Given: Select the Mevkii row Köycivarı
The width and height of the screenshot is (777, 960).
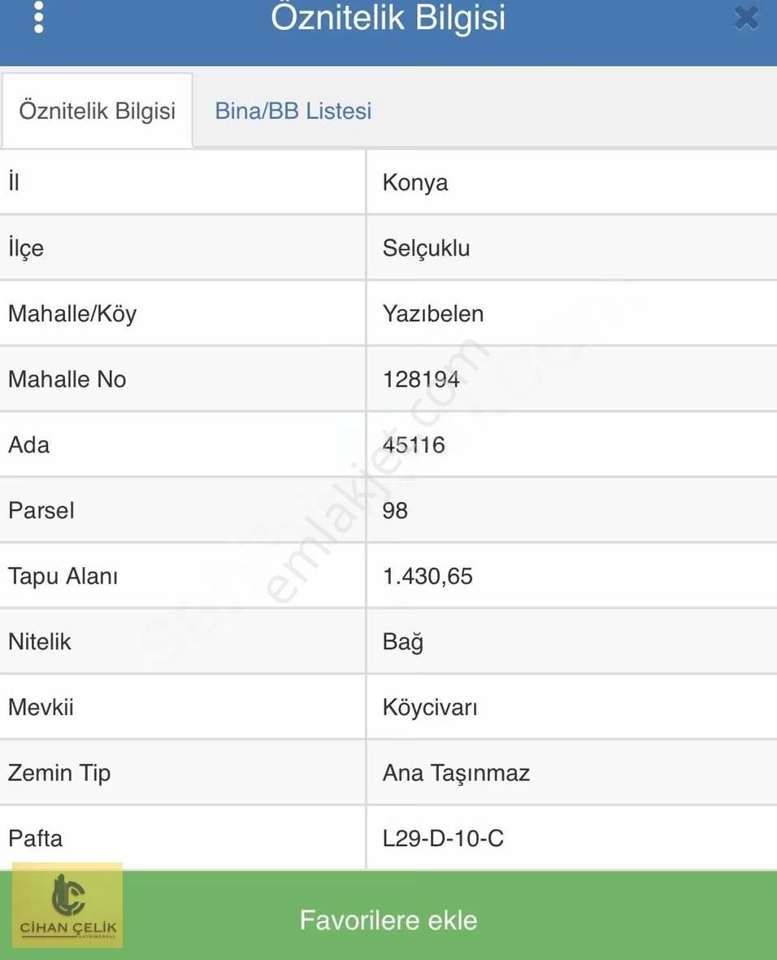Looking at the screenshot, I should (x=430, y=707).
